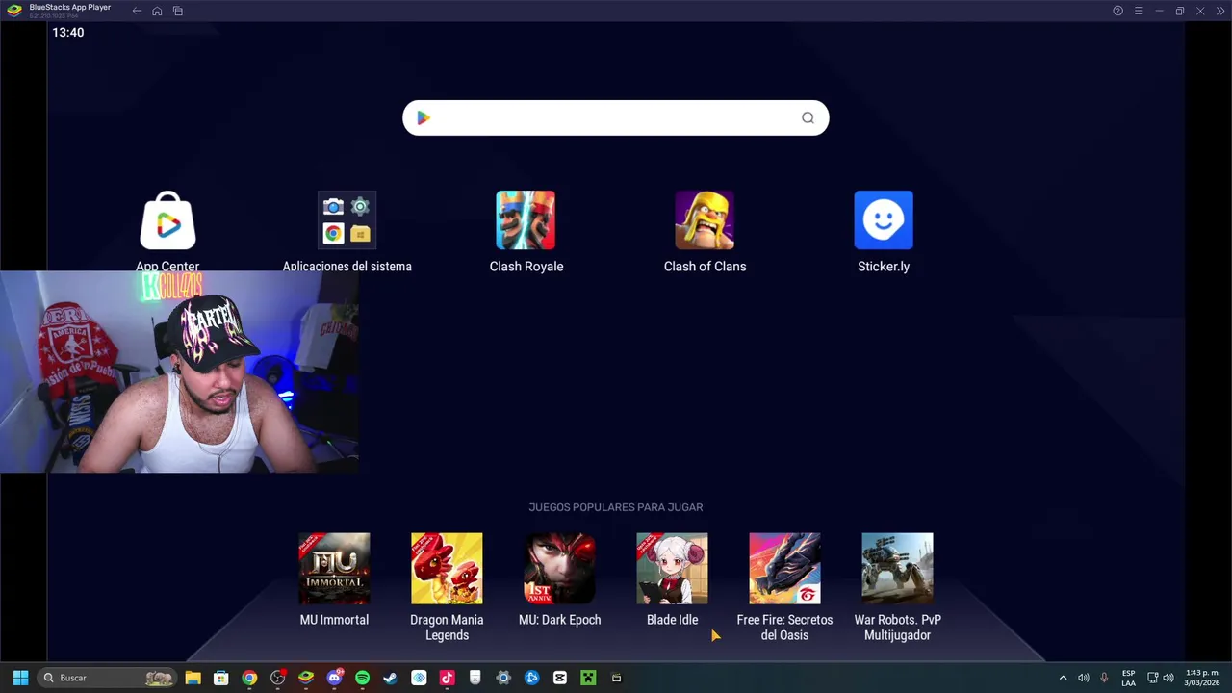This screenshot has height=693, width=1232.
Task: Open Spotify from the taskbar
Action: [x=362, y=678]
